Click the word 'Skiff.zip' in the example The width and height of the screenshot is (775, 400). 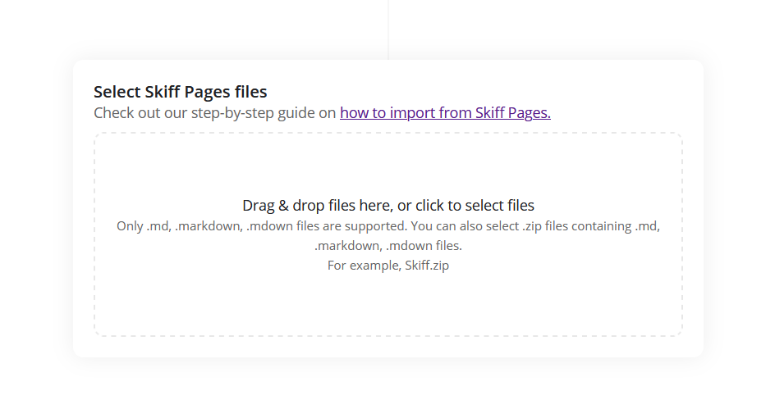coord(426,266)
